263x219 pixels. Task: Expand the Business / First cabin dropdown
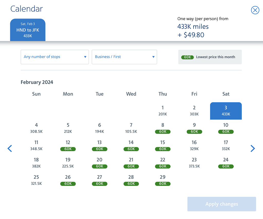coord(124,57)
